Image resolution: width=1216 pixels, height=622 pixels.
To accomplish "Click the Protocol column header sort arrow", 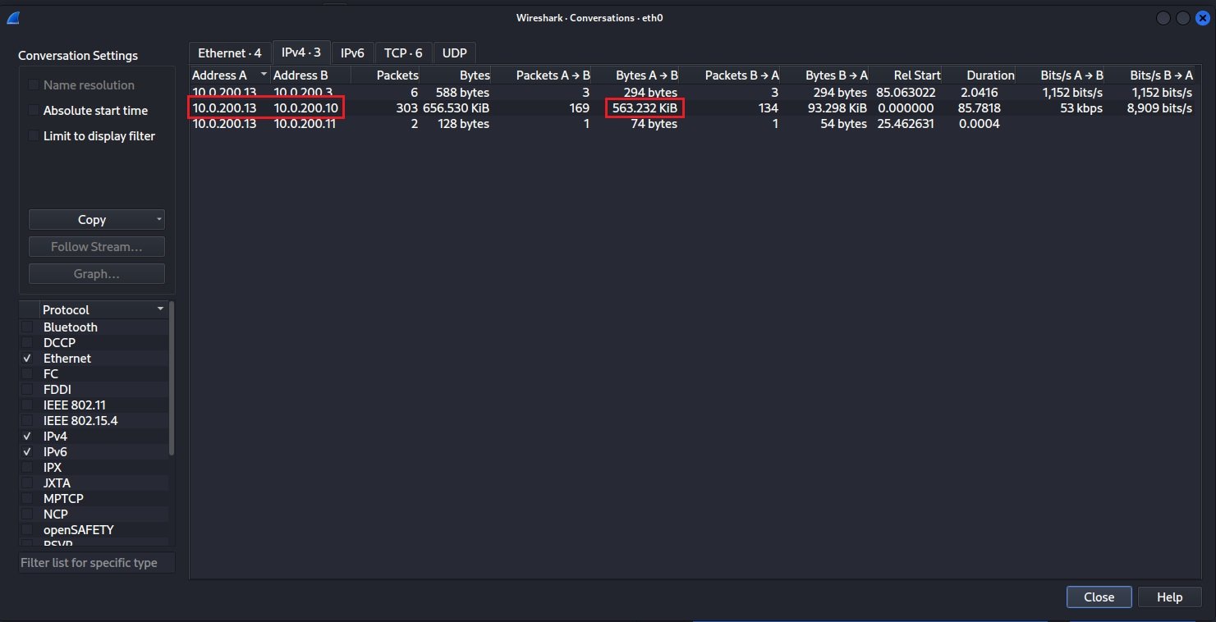I will pos(160,309).
